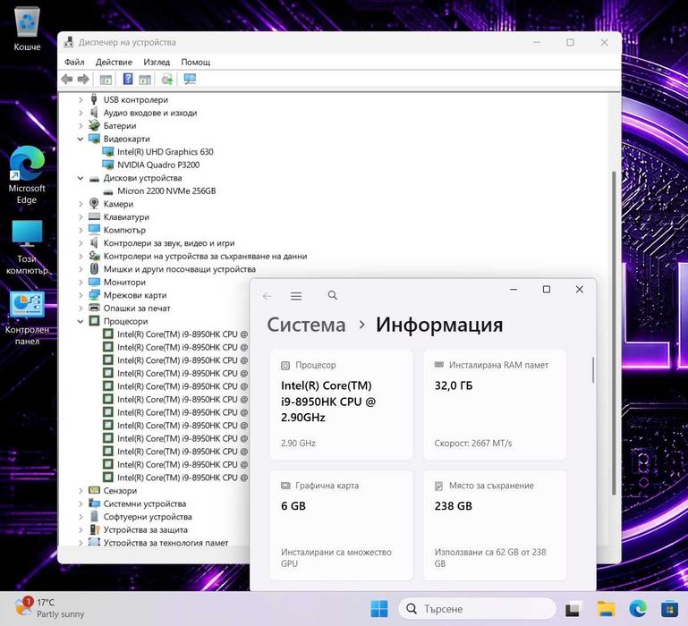Image resolution: width=688 pixels, height=626 pixels.
Task: Open the Изглед menu
Action: (157, 62)
